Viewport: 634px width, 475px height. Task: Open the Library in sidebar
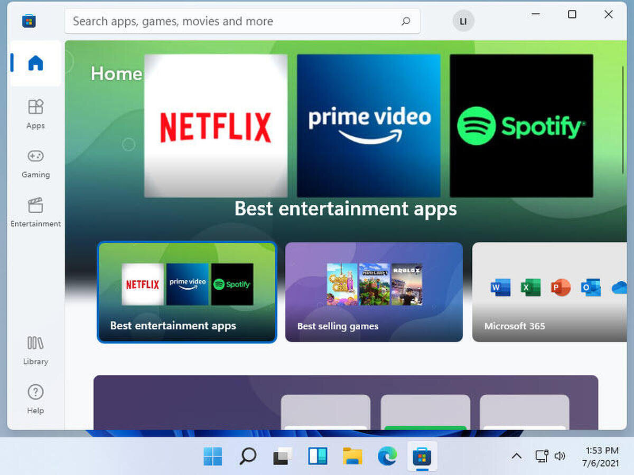coord(35,350)
